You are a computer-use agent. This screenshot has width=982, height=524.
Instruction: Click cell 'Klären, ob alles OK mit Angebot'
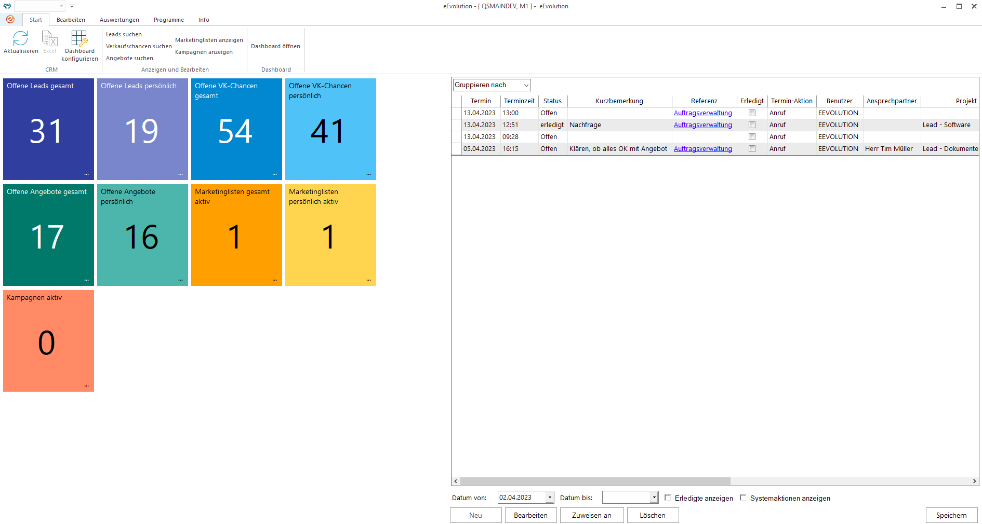(618, 149)
